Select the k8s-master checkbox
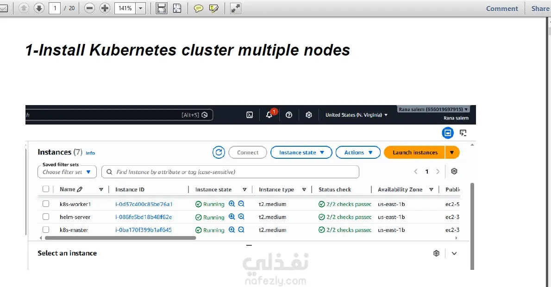The height and width of the screenshot is (287, 551). click(x=46, y=230)
